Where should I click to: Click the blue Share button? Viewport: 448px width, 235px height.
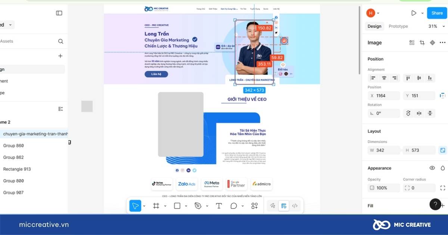437,13
